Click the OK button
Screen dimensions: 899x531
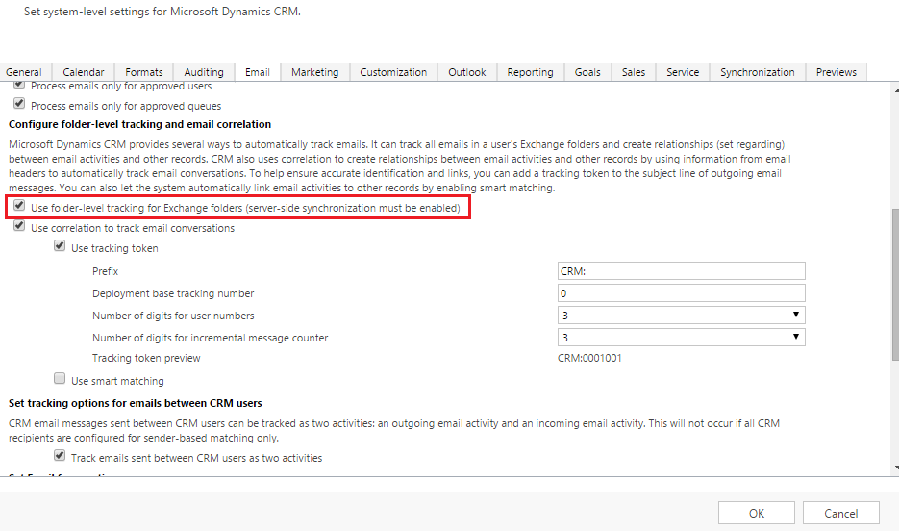pyautogui.click(x=757, y=514)
